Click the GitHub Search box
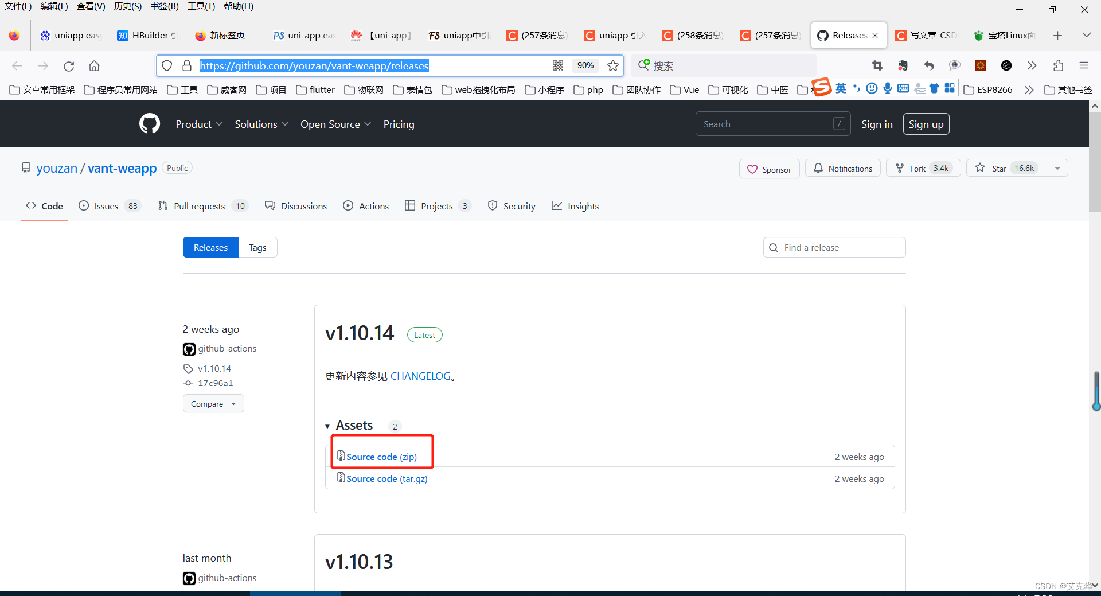This screenshot has width=1101, height=596. (773, 124)
